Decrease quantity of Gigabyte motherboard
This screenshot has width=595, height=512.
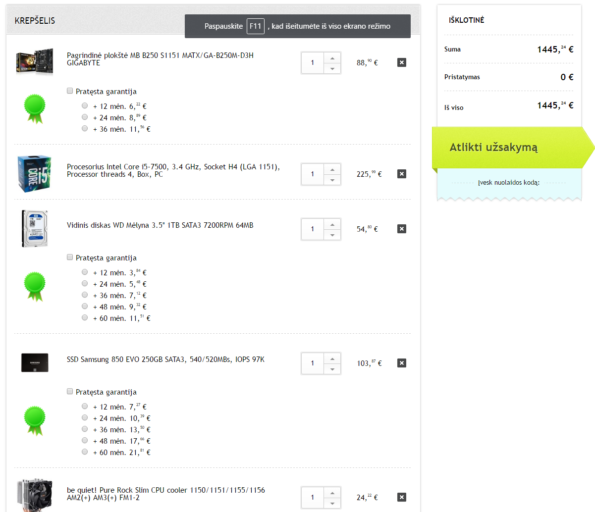tap(332, 68)
